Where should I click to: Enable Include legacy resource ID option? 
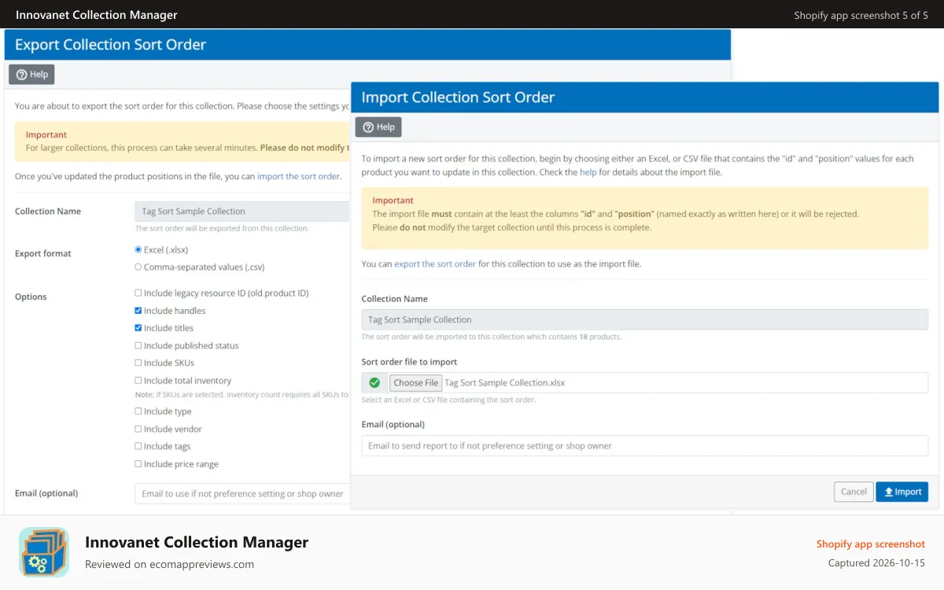click(138, 293)
